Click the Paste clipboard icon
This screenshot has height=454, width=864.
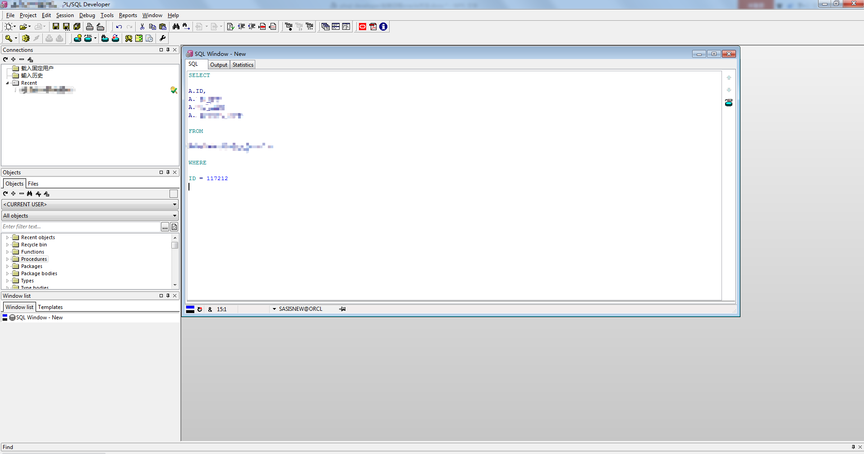click(163, 27)
